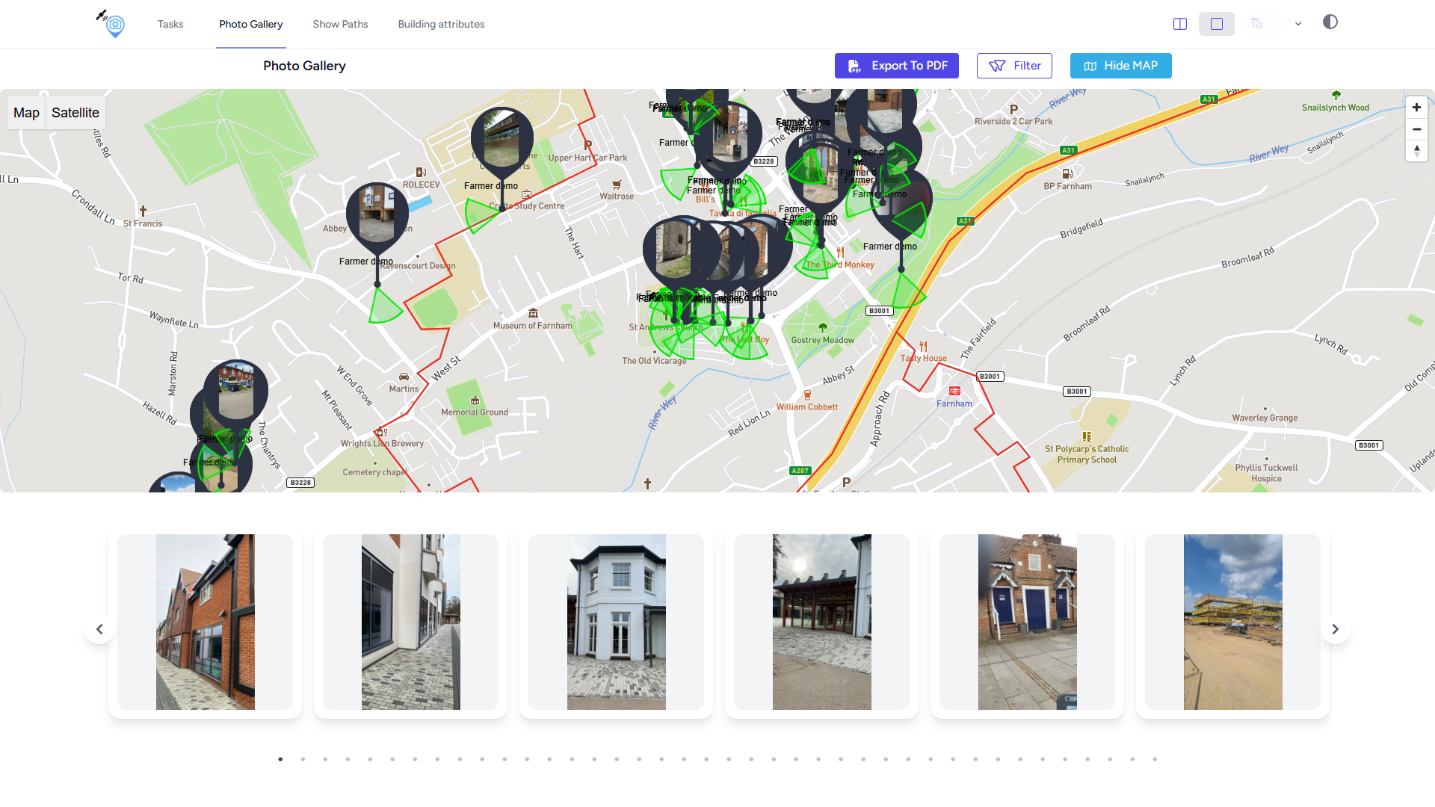1435x807 pixels.
Task: Go to Building attributes tab
Action: tap(441, 24)
